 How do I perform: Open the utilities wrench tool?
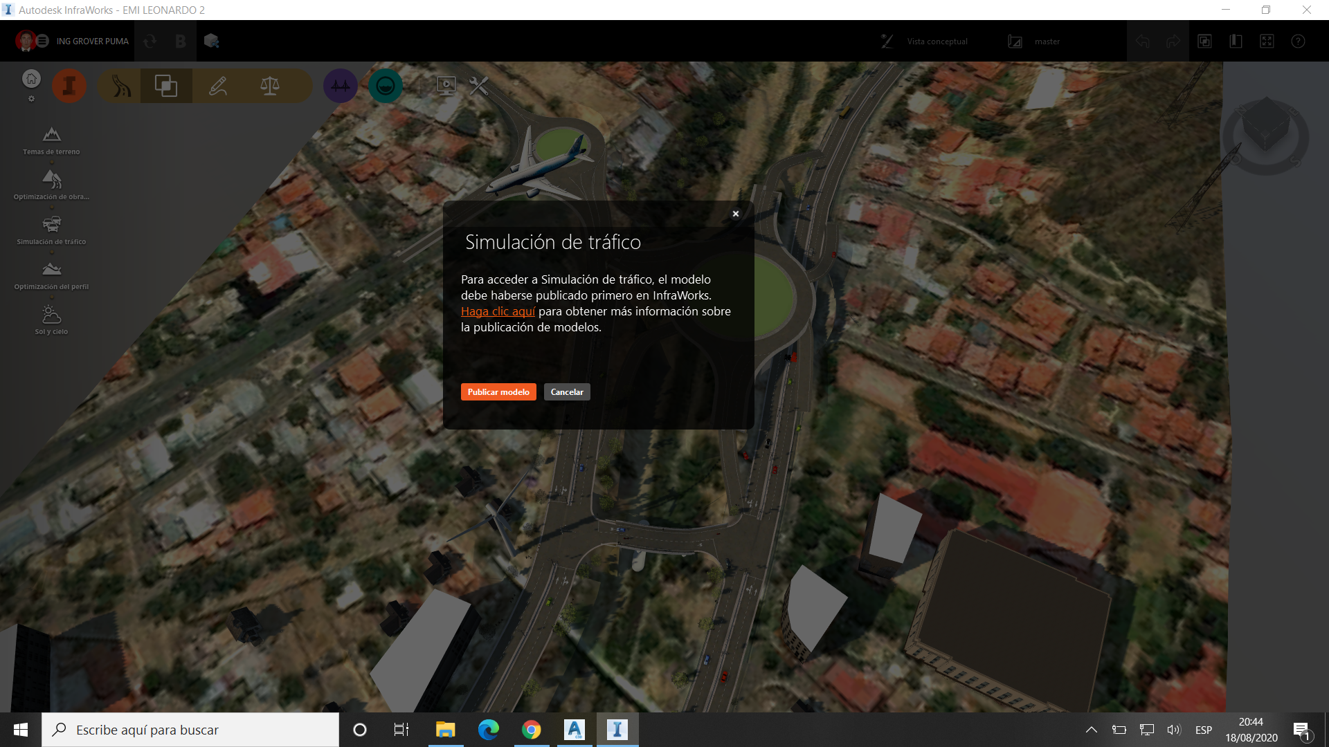coord(478,85)
